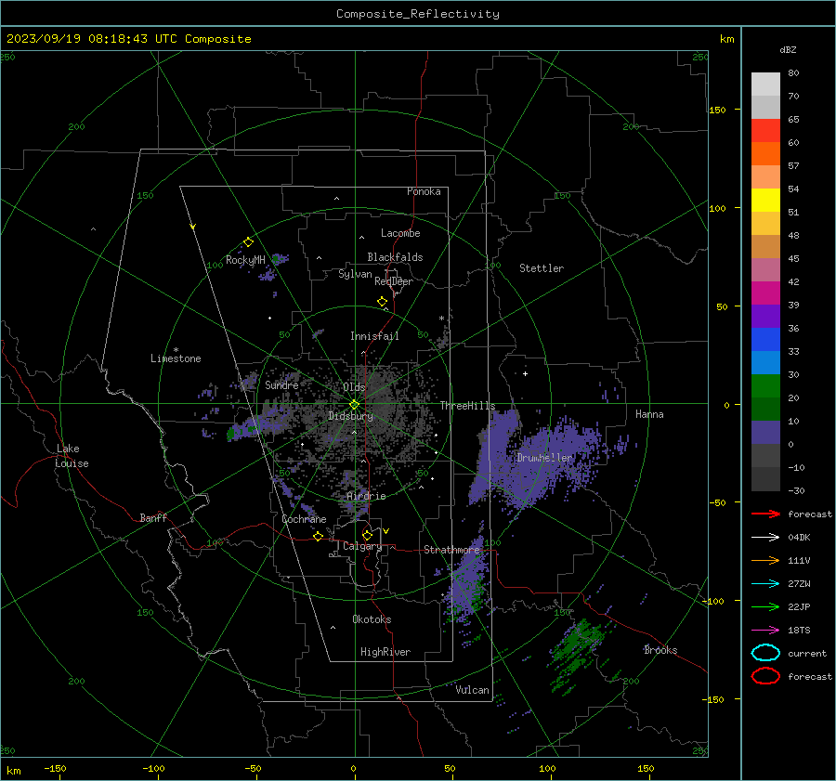
Task: Click the Blackfalds label
Action: [395, 257]
